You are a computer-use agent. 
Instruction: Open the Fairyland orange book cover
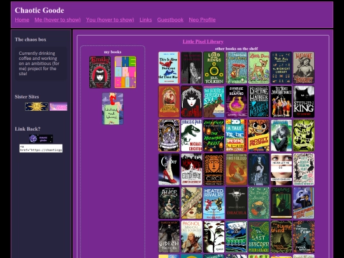[x=169, y=101]
